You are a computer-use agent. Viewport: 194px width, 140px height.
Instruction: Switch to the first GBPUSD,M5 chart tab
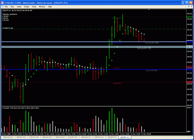8,137
